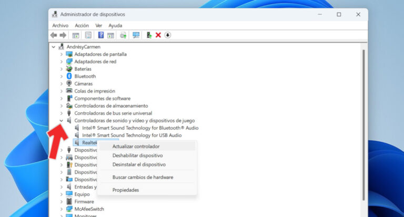
Task: Expand the Bluetooth category
Action: pyautogui.click(x=62, y=76)
